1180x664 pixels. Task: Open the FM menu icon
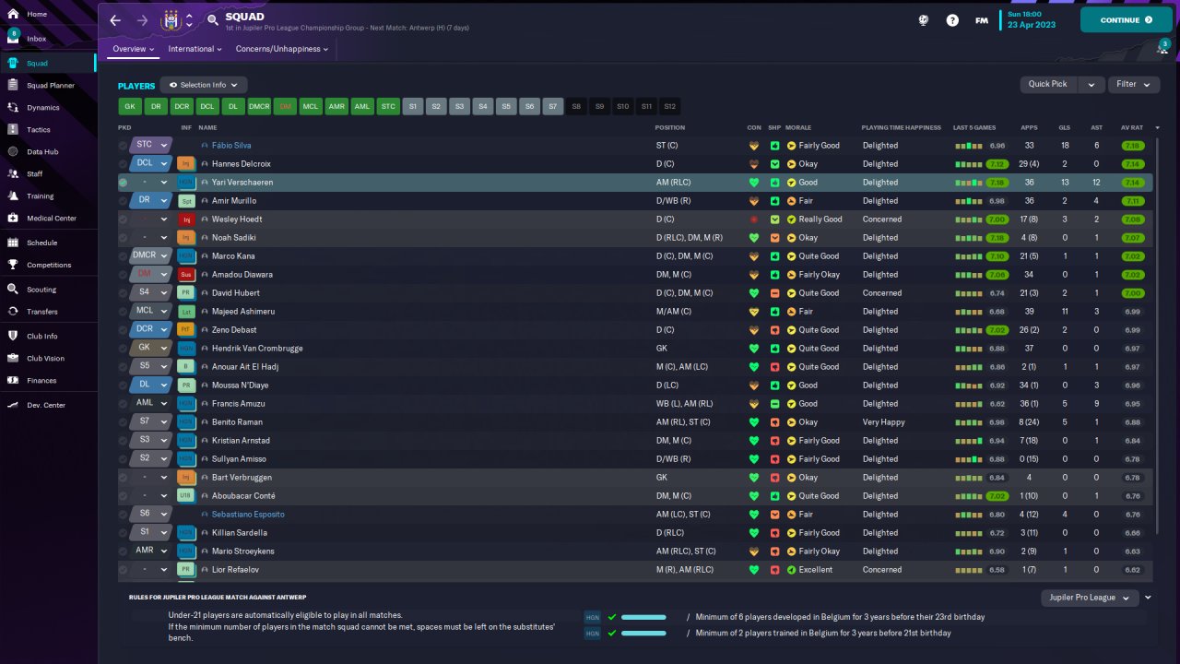click(982, 20)
